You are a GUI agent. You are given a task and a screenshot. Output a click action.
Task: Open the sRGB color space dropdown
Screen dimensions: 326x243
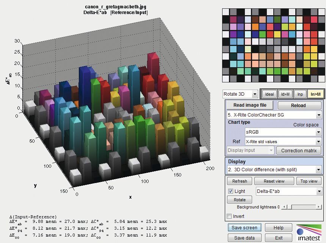(x=283, y=132)
